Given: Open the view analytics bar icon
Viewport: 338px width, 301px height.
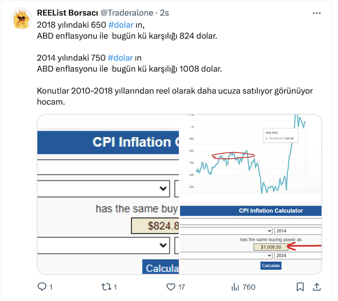Looking at the screenshot, I should (236, 287).
